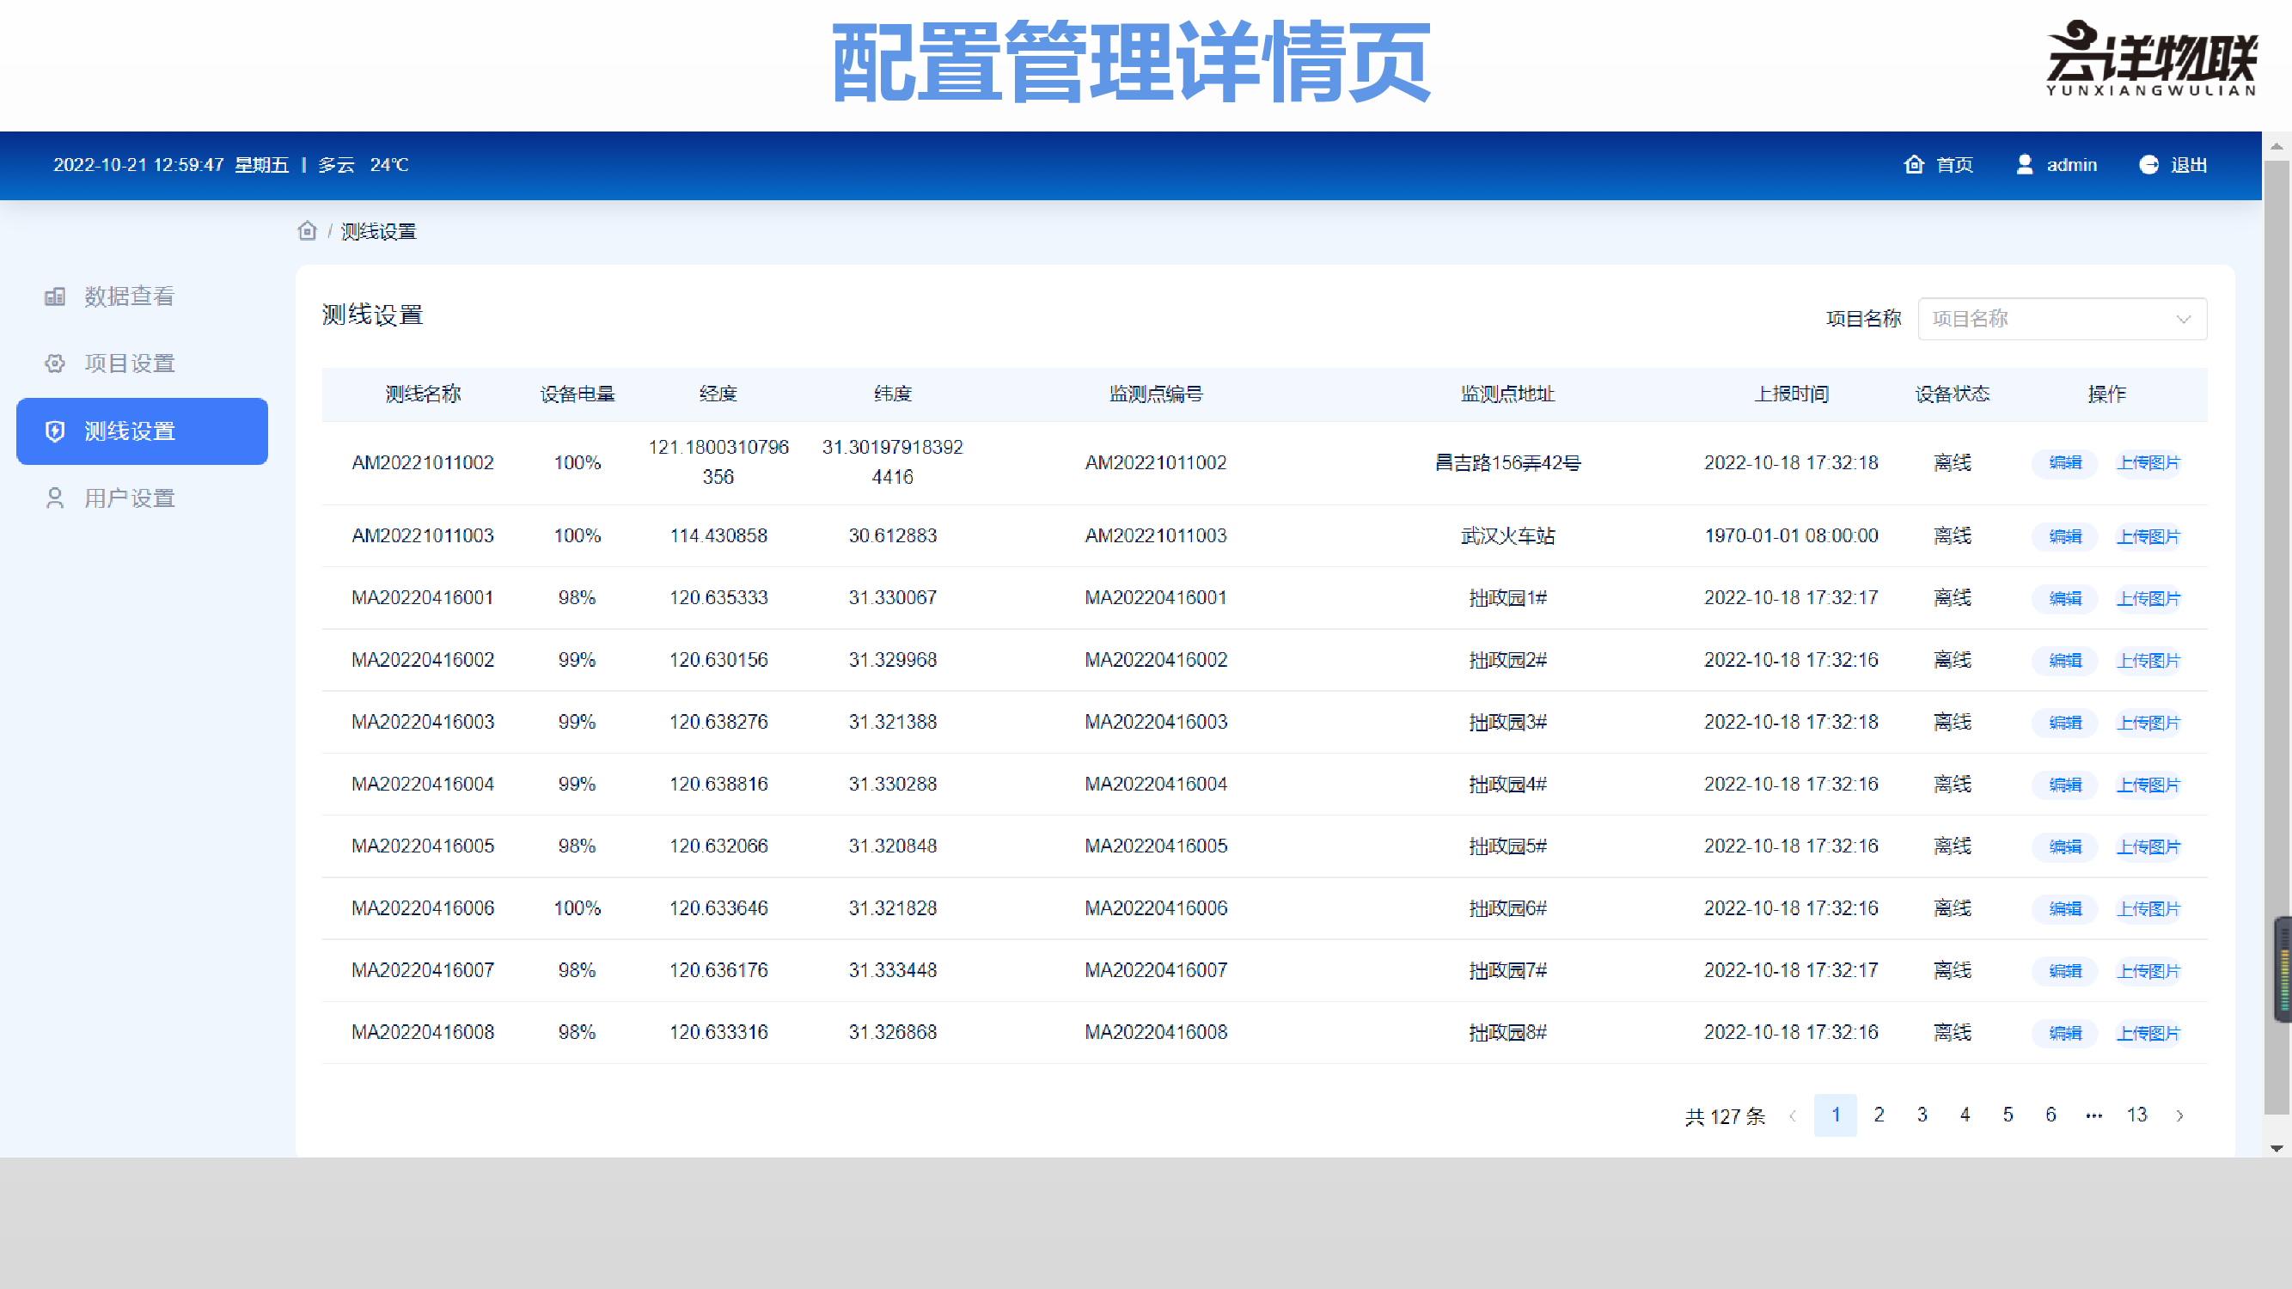Click the 用户设置 person icon in sidebar
This screenshot has height=1289, width=2292.
tap(55, 498)
